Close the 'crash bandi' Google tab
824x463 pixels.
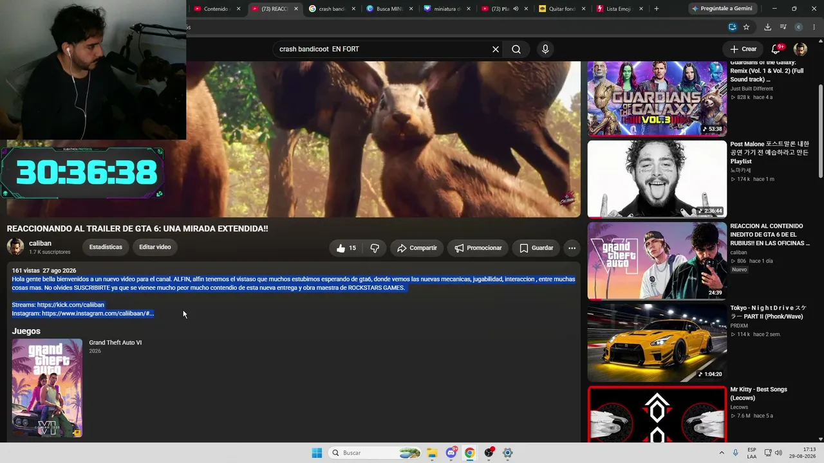coord(353,9)
